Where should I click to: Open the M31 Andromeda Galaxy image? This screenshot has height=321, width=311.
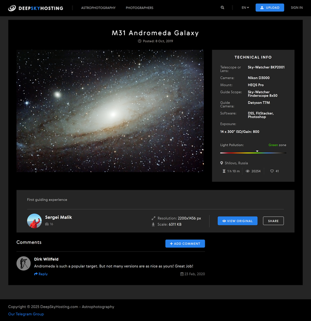[x=110, y=111]
